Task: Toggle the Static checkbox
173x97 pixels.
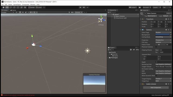Action: pyautogui.click(x=165, y=13)
